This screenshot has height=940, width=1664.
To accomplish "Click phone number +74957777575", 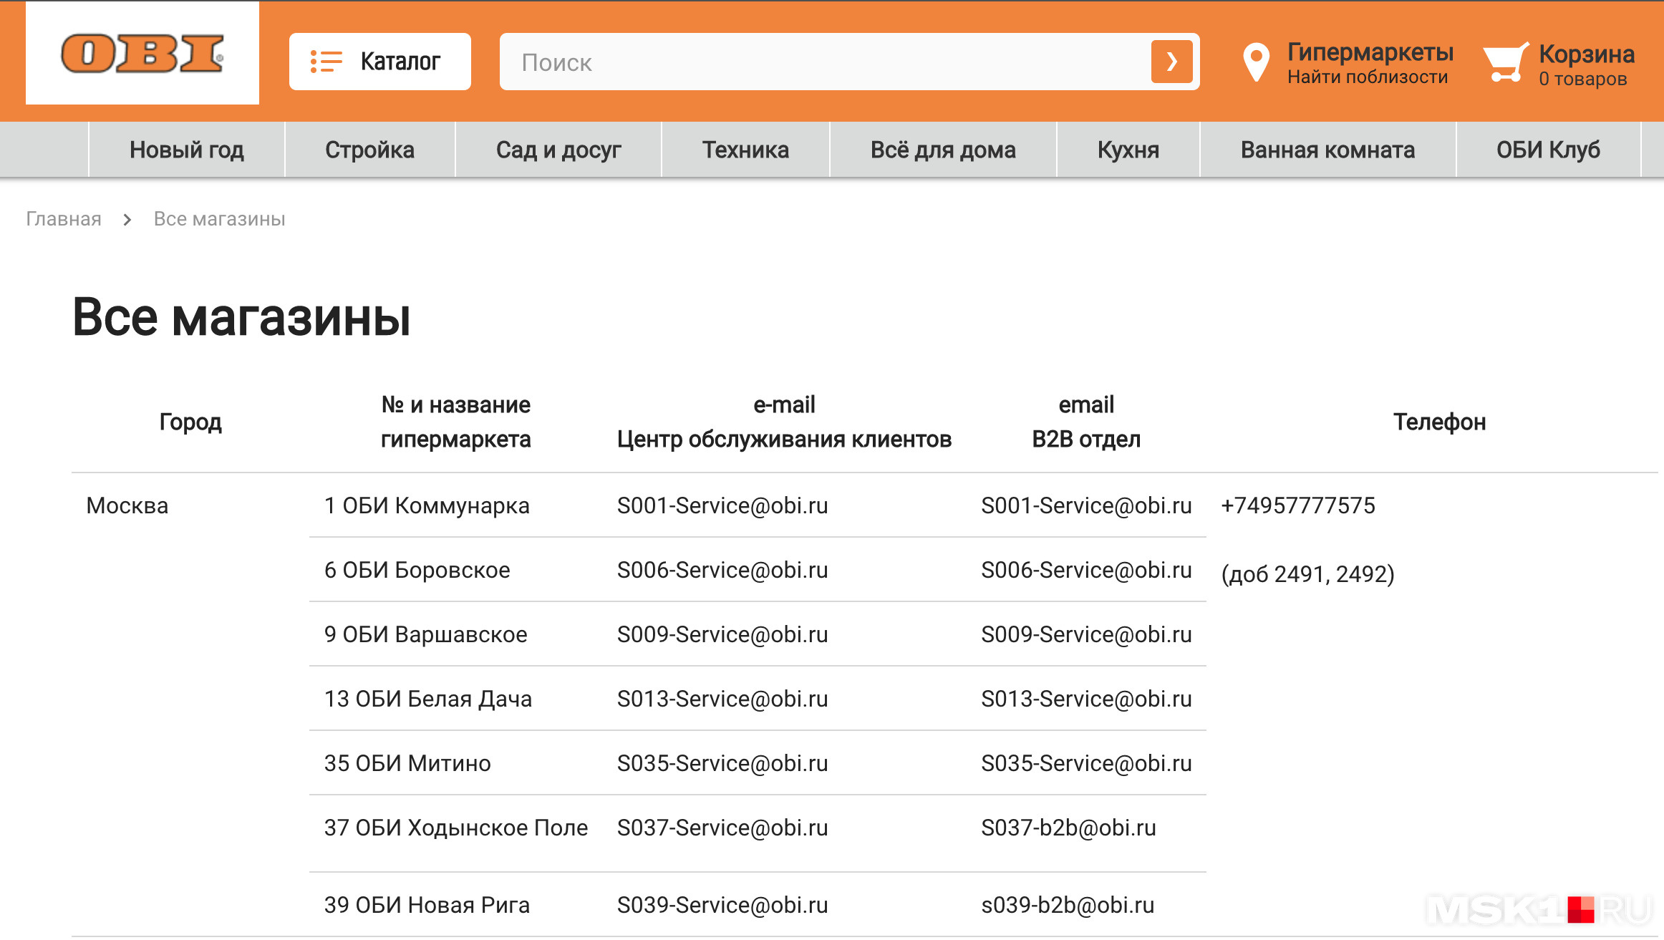I will tap(1298, 505).
